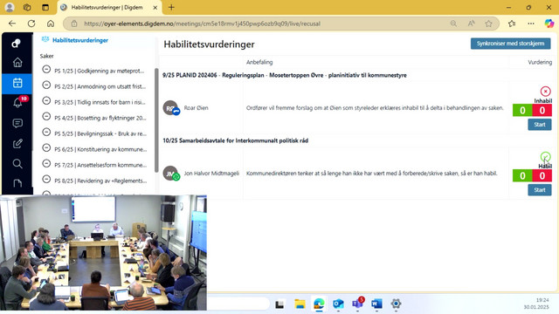The height and width of the screenshot is (314, 559).
Task: Click the Digdem logo at sidebar top
Action: pyautogui.click(x=17, y=43)
